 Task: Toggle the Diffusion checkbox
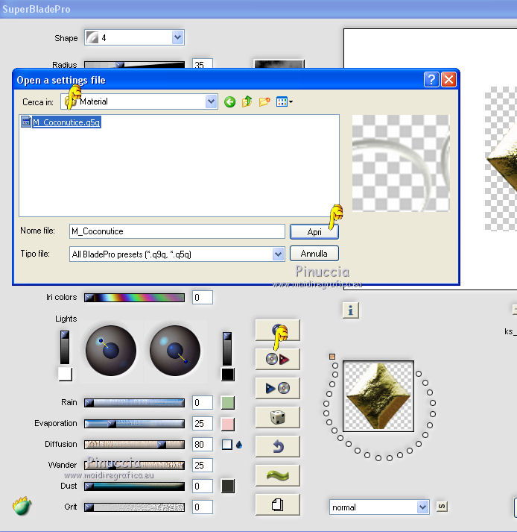coord(227,445)
